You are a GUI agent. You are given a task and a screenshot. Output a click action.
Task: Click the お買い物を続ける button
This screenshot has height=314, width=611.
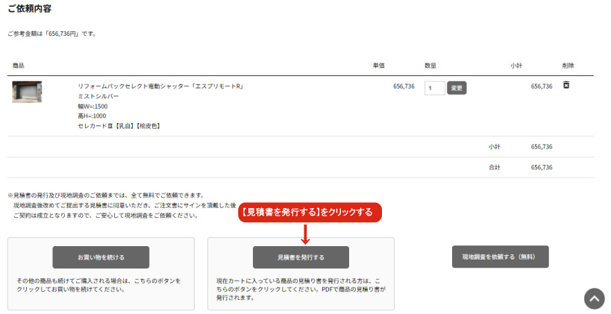(x=101, y=257)
